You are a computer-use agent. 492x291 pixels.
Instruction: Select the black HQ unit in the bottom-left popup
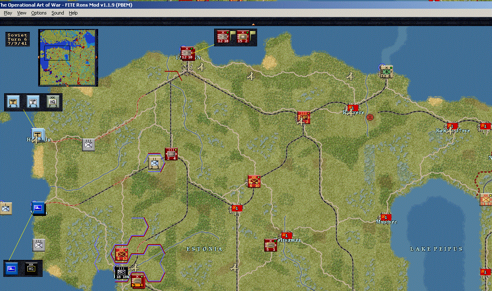tap(31, 269)
